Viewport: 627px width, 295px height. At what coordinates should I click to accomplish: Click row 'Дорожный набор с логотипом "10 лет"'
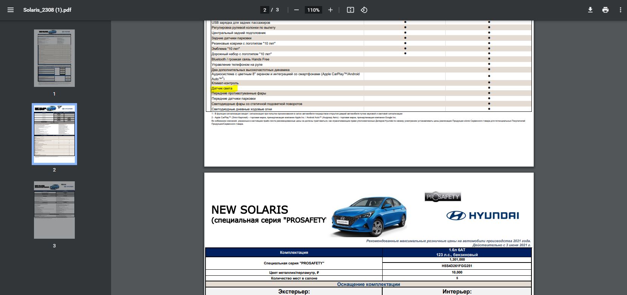coord(371,54)
